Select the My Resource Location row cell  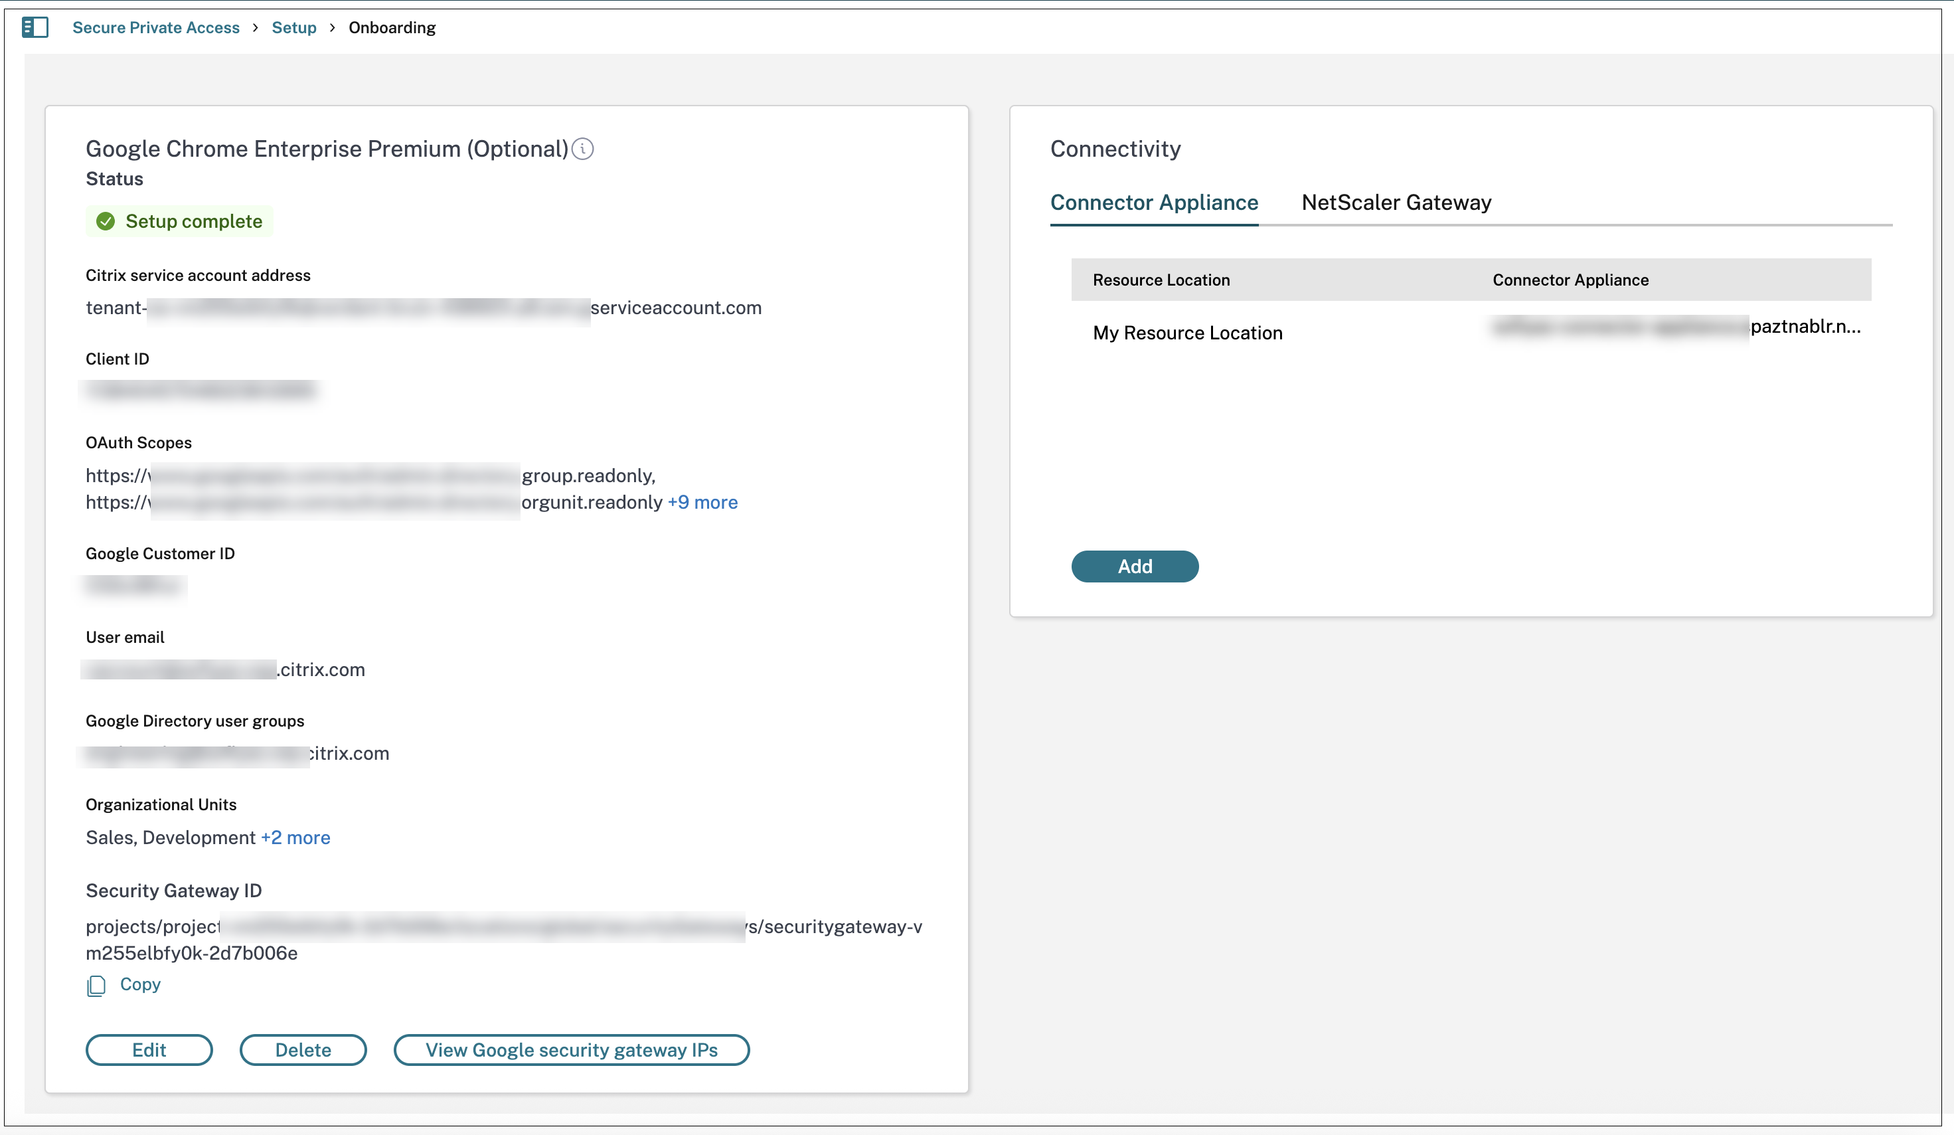pos(1188,333)
